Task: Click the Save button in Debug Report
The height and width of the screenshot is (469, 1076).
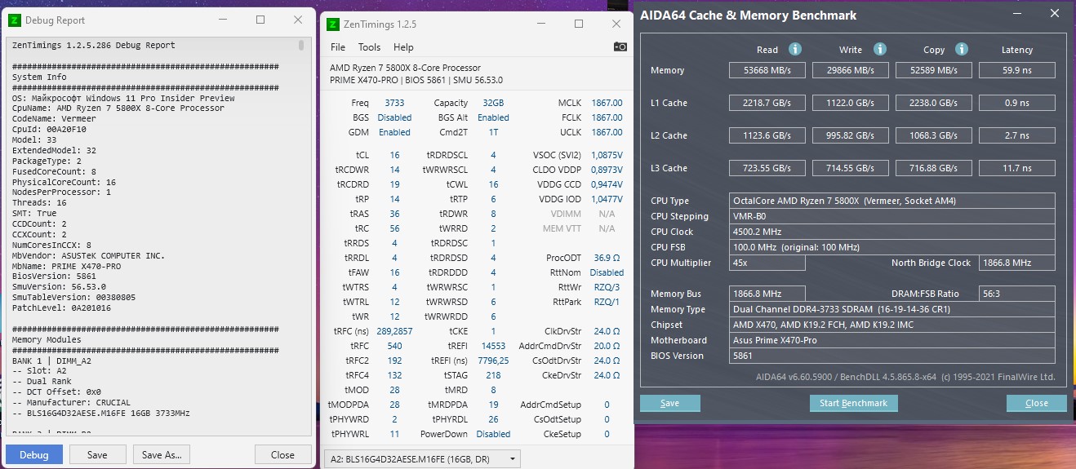Action: pyautogui.click(x=97, y=454)
